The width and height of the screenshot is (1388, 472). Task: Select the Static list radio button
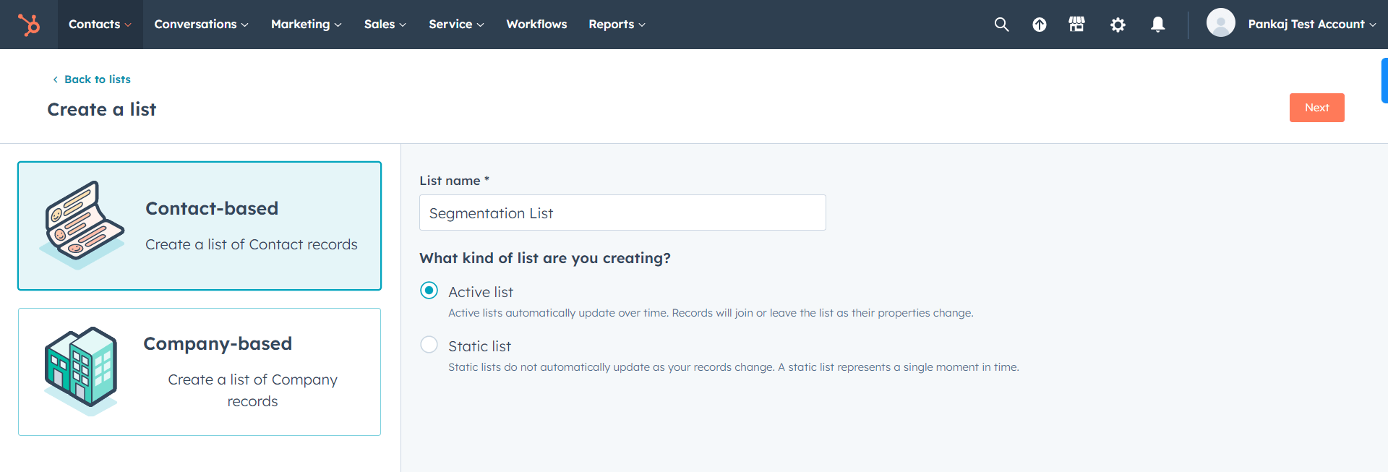click(429, 345)
